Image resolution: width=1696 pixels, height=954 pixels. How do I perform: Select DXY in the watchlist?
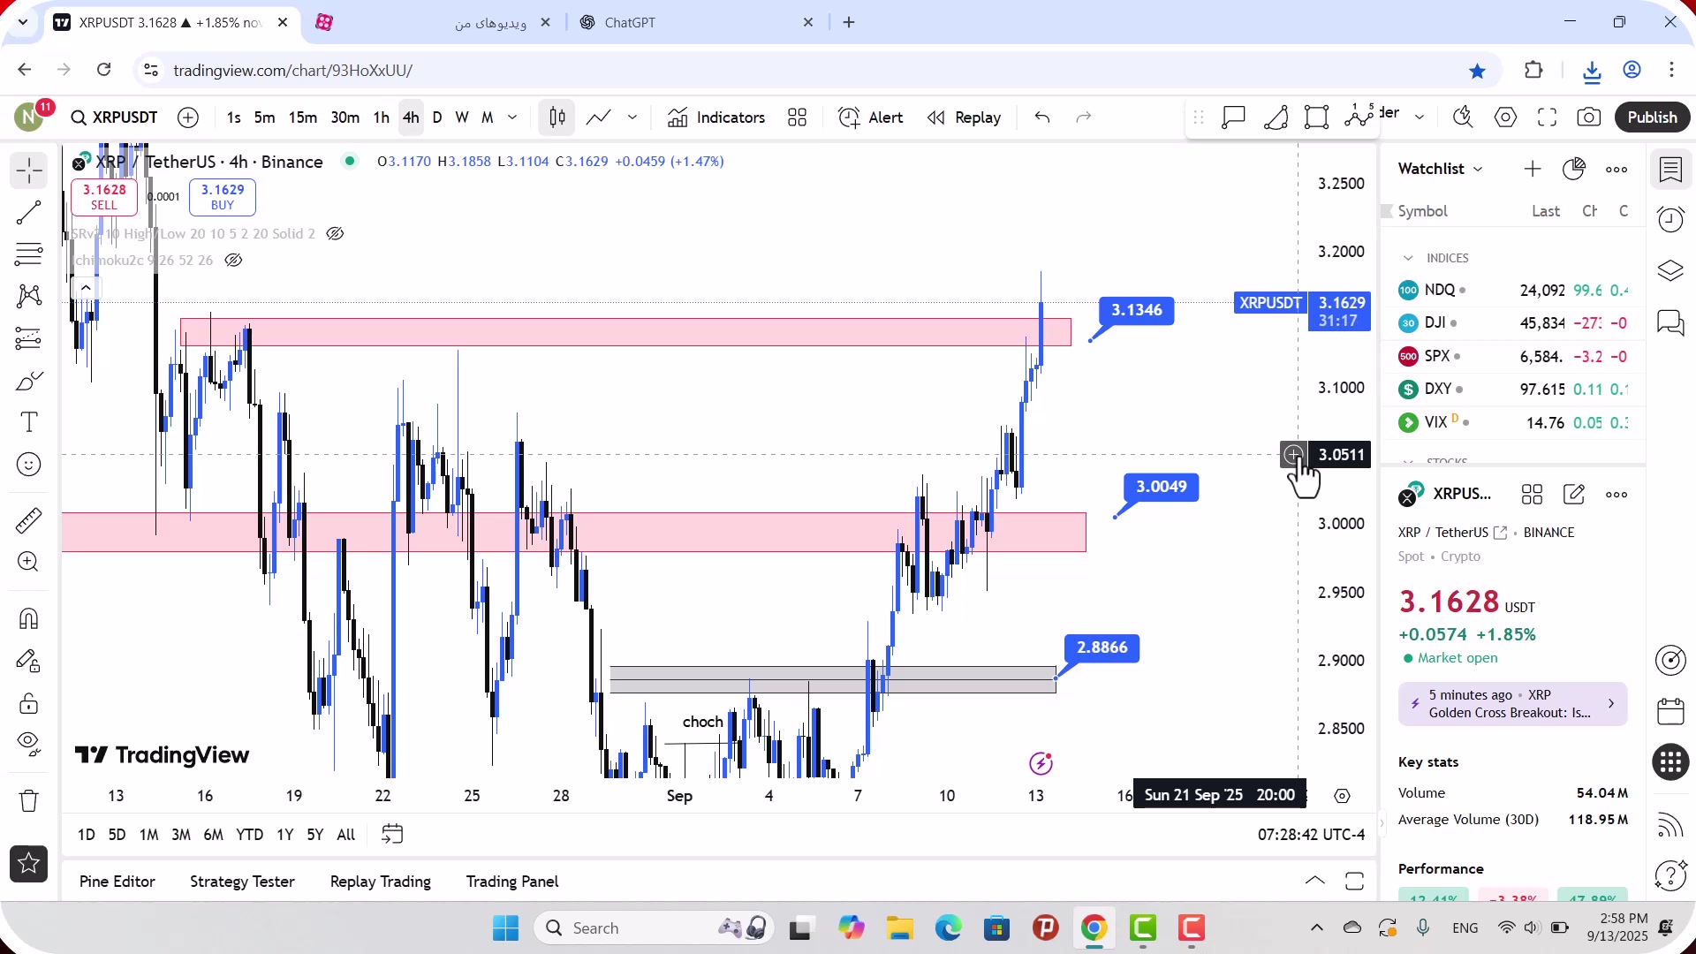[1513, 389]
